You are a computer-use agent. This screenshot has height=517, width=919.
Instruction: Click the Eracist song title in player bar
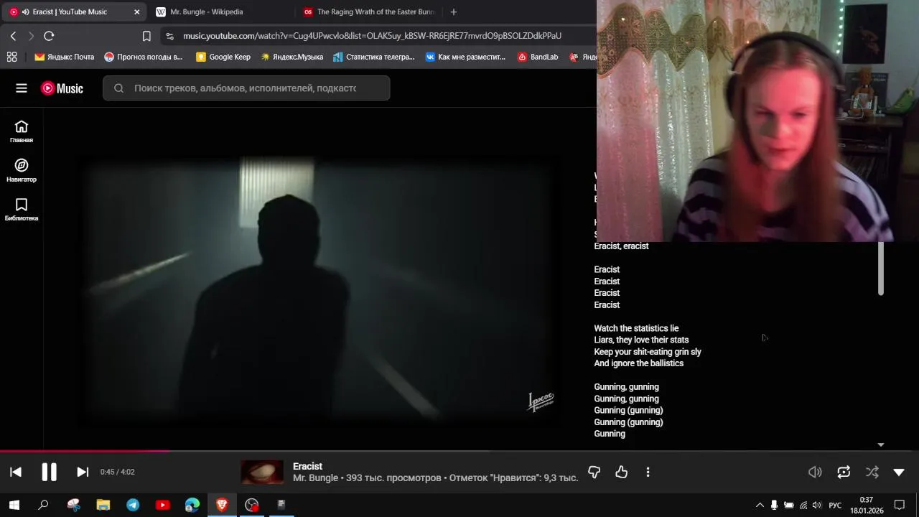(x=307, y=466)
